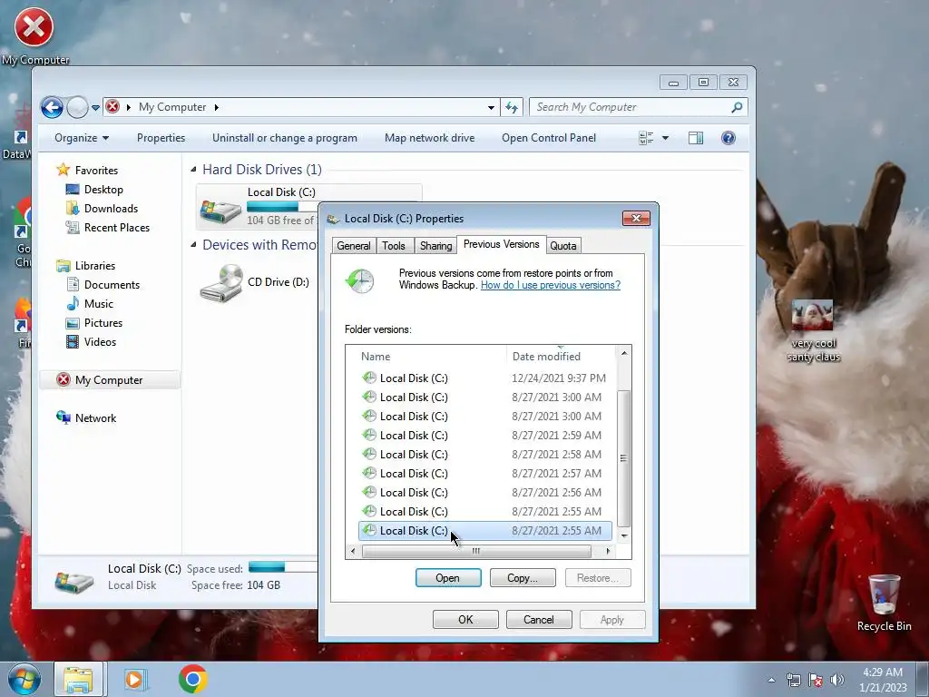
Task: Click the Open button
Action: [x=448, y=578]
